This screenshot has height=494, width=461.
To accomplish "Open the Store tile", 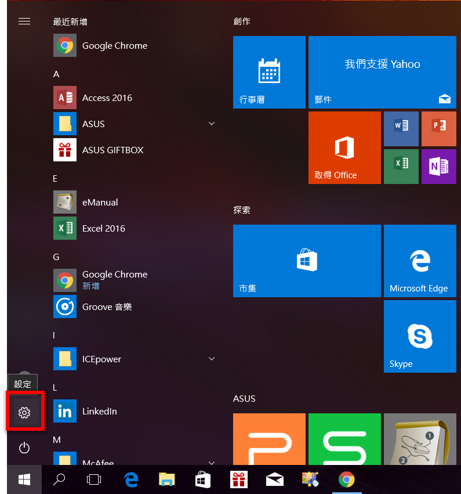I will [x=307, y=261].
